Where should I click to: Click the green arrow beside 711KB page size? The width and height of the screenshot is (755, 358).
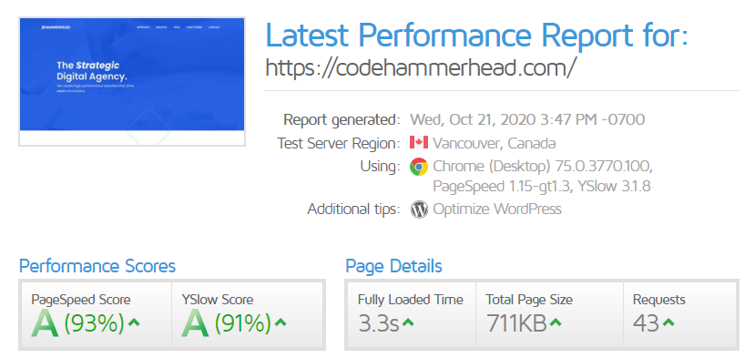pyautogui.click(x=556, y=322)
